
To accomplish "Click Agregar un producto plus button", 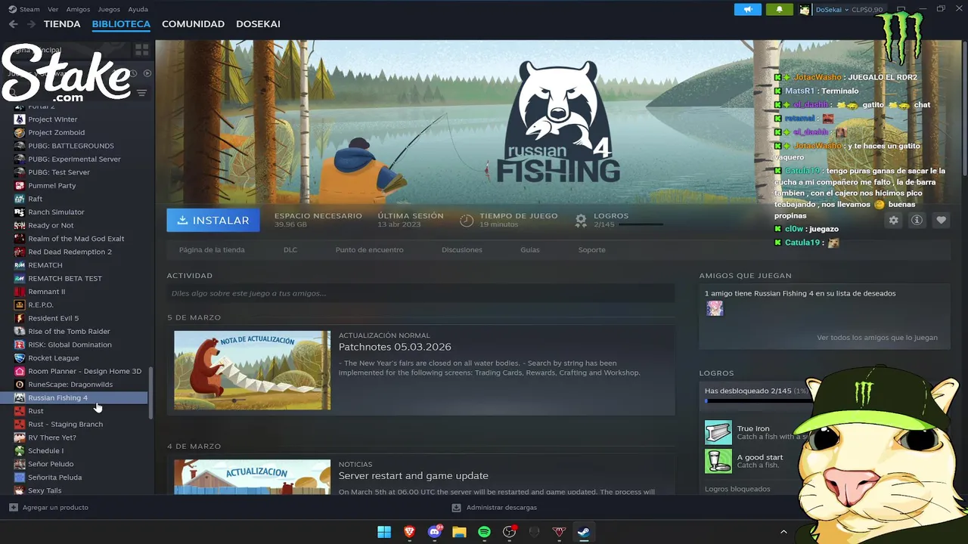I will [13, 508].
